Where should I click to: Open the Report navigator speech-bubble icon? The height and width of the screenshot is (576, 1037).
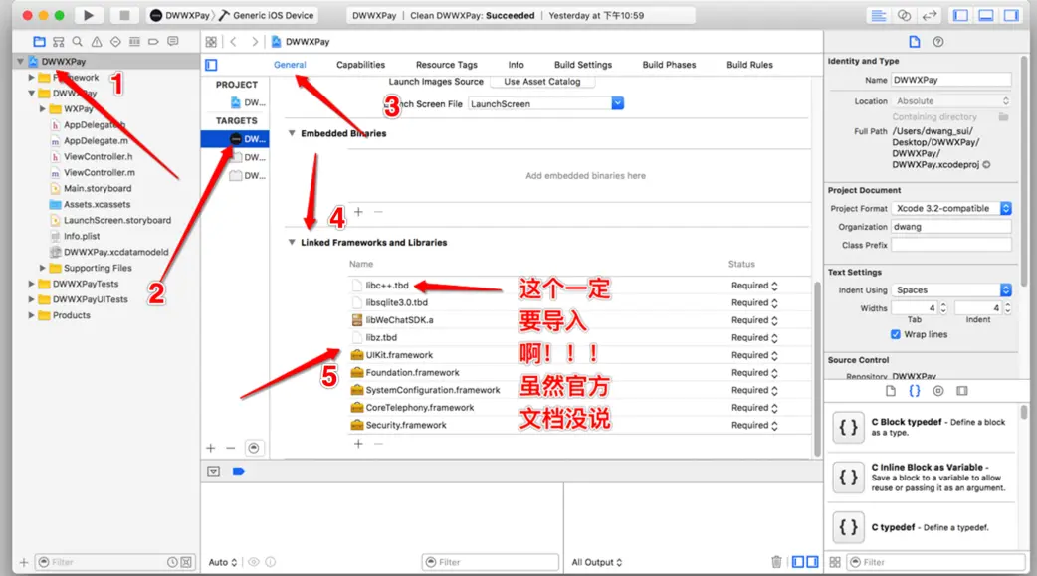tap(172, 42)
